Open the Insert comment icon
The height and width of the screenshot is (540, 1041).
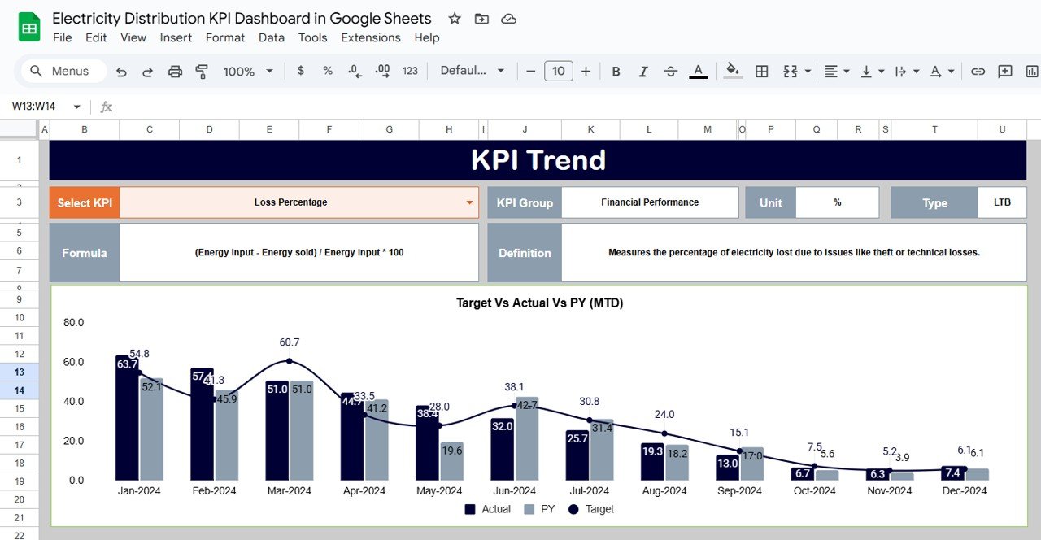(1004, 71)
